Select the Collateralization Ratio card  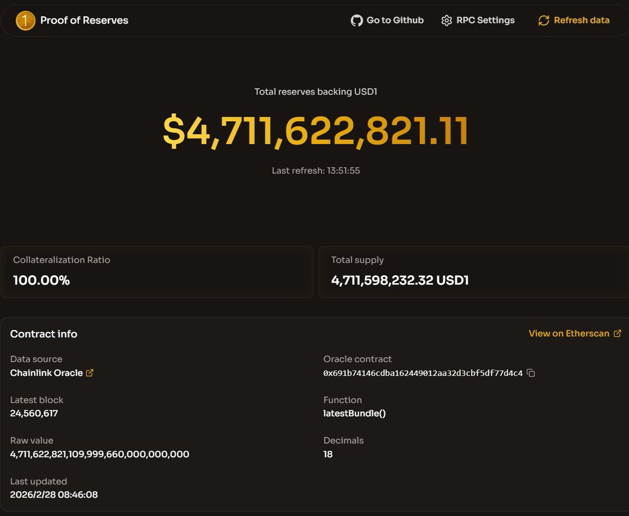[x=157, y=272]
